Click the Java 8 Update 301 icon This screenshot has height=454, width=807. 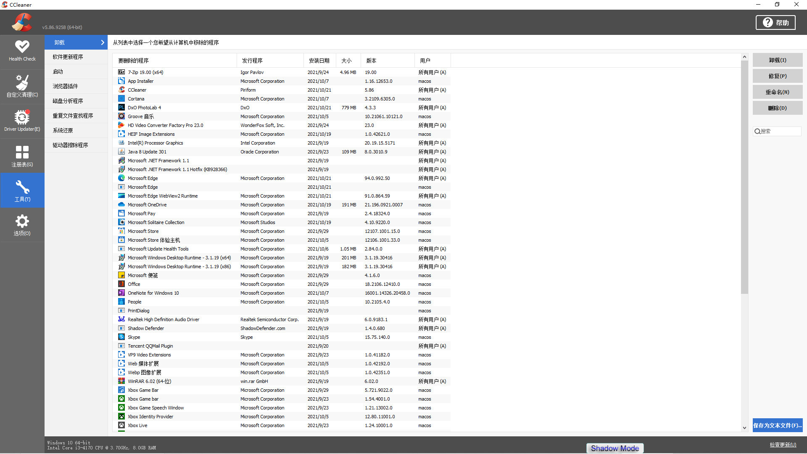121,152
